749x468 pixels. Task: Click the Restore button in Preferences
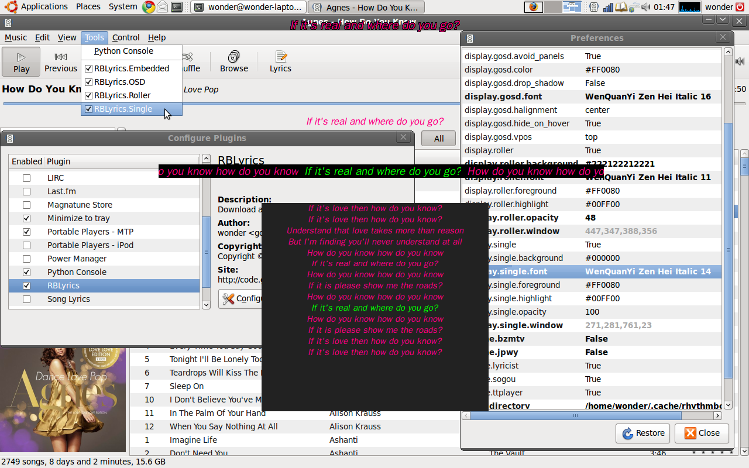pos(643,433)
